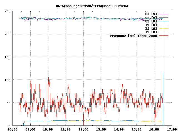The width and height of the screenshot is (178, 133).
Task: Click the yellow I2 legend line sample
Action: (x=164, y=28)
